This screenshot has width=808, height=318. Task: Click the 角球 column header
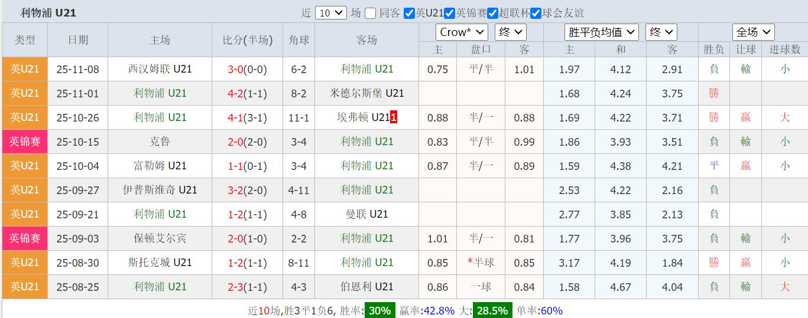point(298,40)
